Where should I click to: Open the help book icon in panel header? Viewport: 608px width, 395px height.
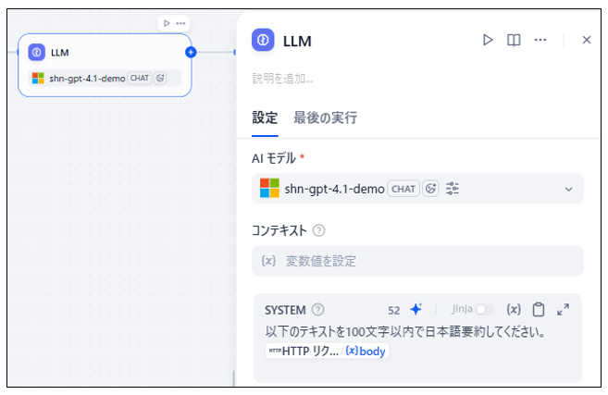pos(514,40)
